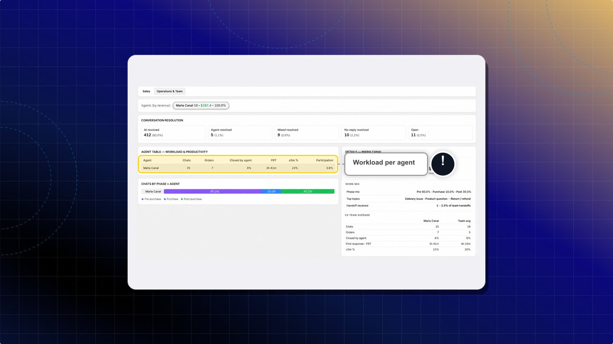Click the VS Team Average heading
The image size is (613, 344).
(x=358, y=215)
